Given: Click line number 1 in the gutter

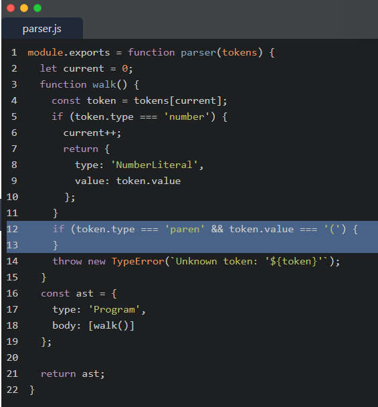Looking at the screenshot, I should click(14, 53).
